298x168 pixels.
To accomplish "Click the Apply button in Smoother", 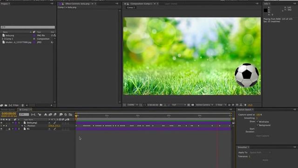I will coord(265,160).
